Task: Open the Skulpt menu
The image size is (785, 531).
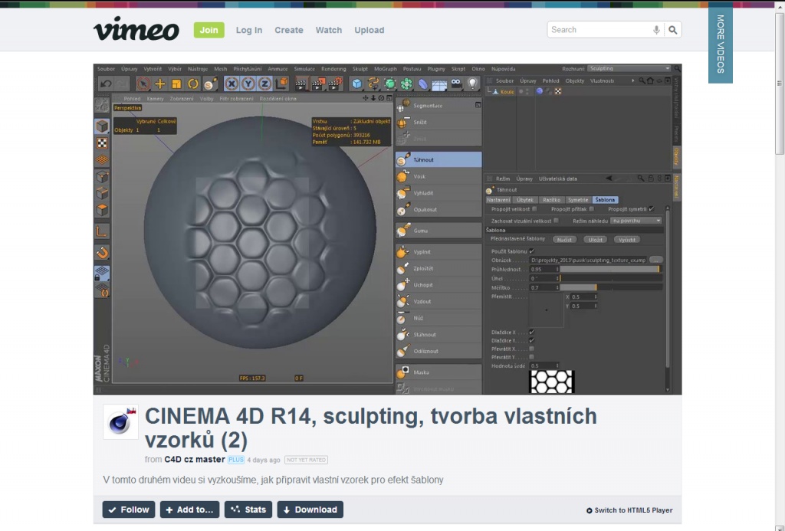Action: click(x=360, y=69)
